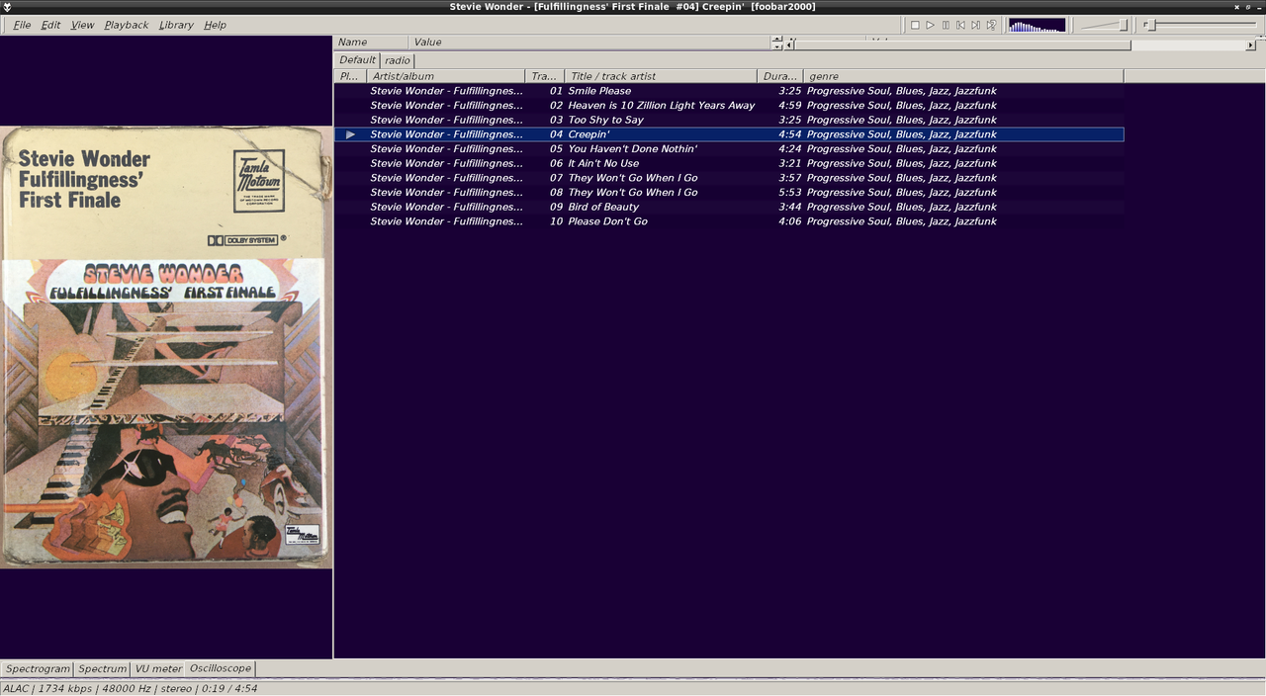Click the spectrum visualization in toolbar

click(x=1037, y=25)
